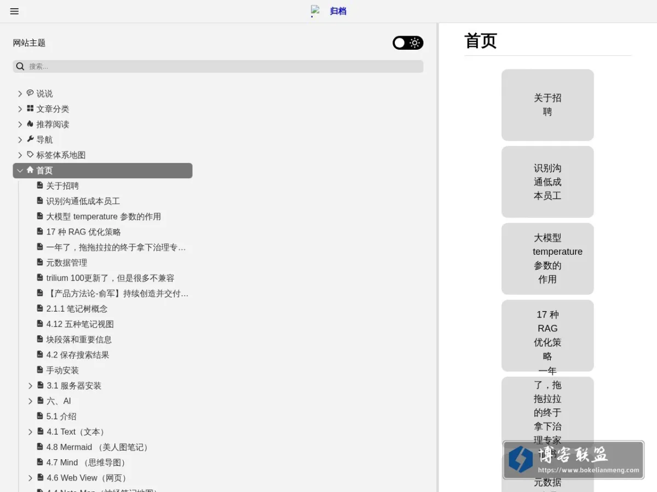Expand the 4.1 Text（文本）node

[x=31, y=432]
